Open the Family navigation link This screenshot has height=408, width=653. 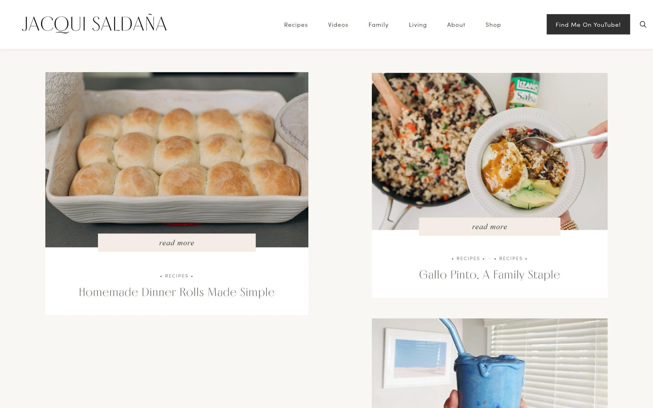click(x=378, y=25)
